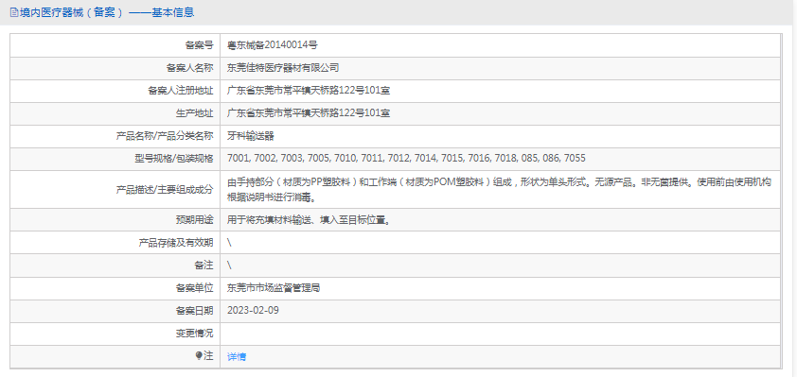Click the 生产地址 label
797x377 pixels.
click(x=195, y=113)
